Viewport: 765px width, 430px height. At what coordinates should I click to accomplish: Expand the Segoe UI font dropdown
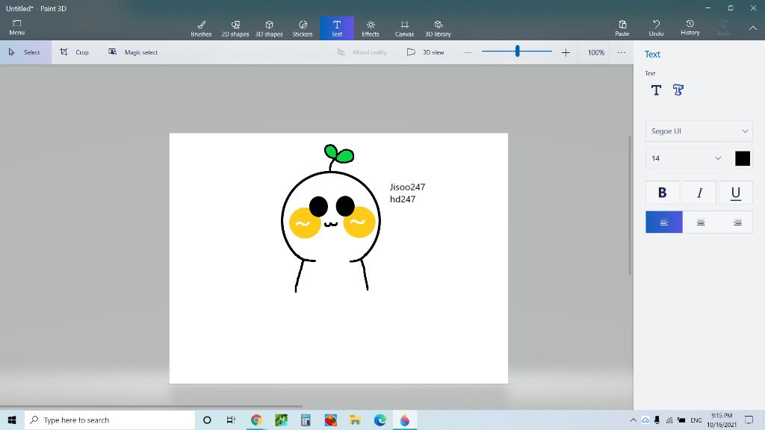(699, 131)
